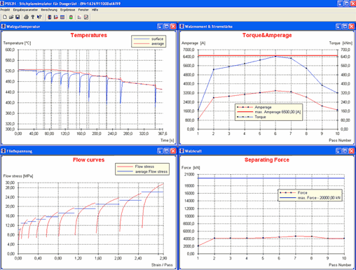Open the Projekt menu
This screenshot has width=356, height=270.
click(x=5, y=10)
